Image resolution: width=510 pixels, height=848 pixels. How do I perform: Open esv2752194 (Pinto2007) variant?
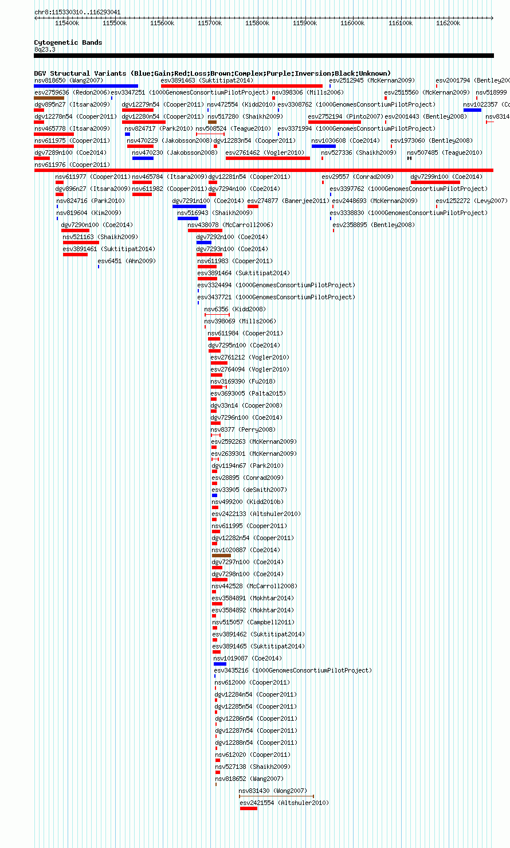(x=346, y=116)
